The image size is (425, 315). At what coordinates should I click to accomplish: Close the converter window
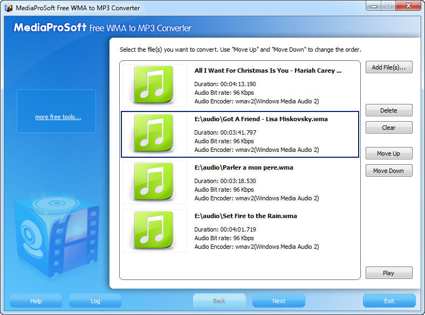pos(408,6)
